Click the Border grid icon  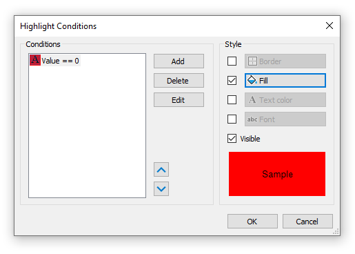coord(252,61)
